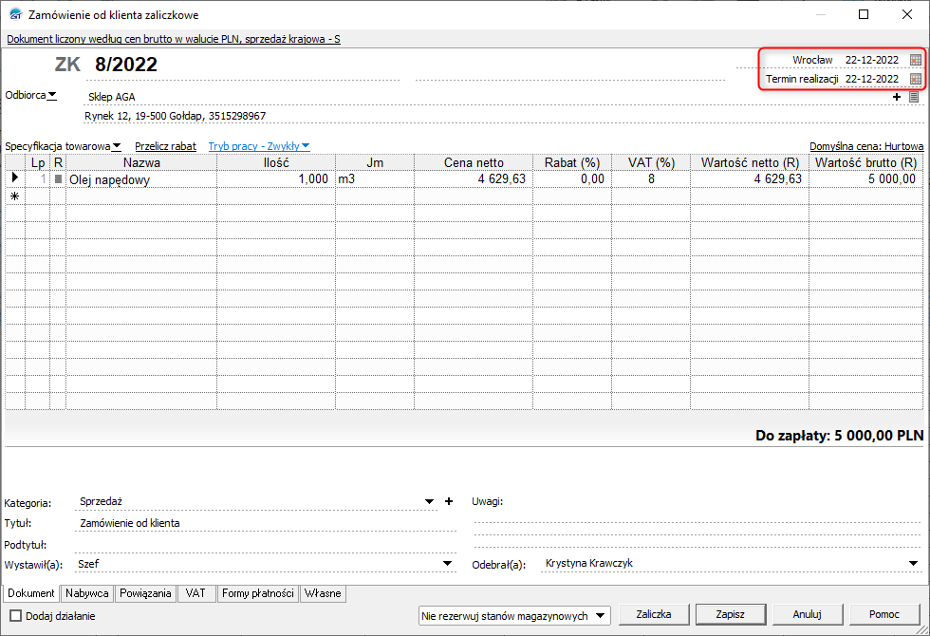This screenshot has width=930, height=636.
Task: Click the Domyślna cena: Hurtowa link
Action: pos(866,146)
